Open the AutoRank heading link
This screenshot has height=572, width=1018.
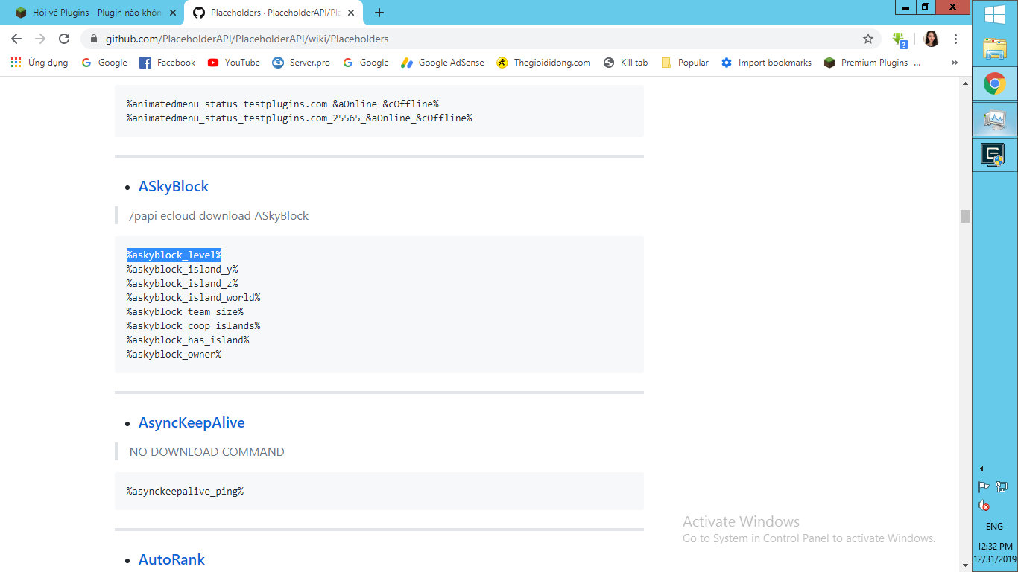pos(171,559)
